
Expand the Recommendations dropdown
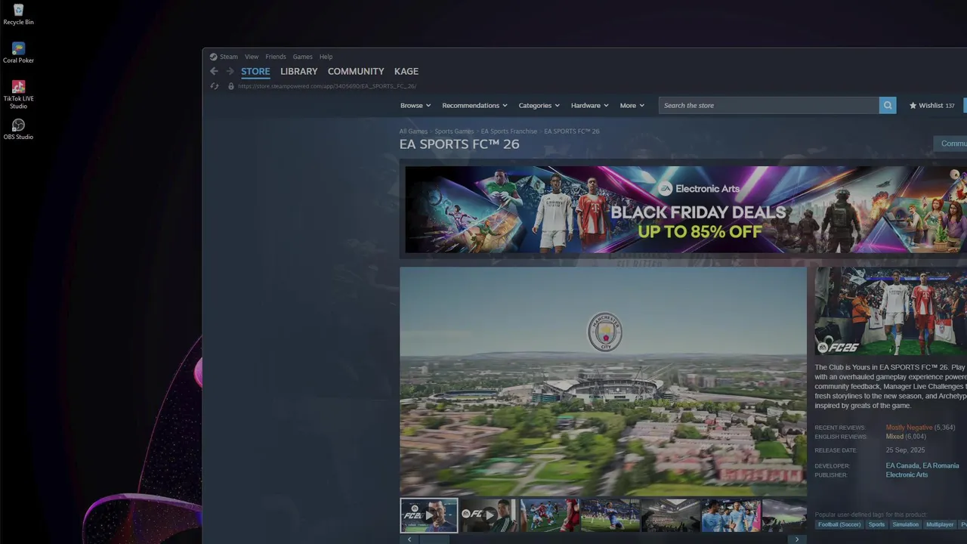tap(474, 106)
